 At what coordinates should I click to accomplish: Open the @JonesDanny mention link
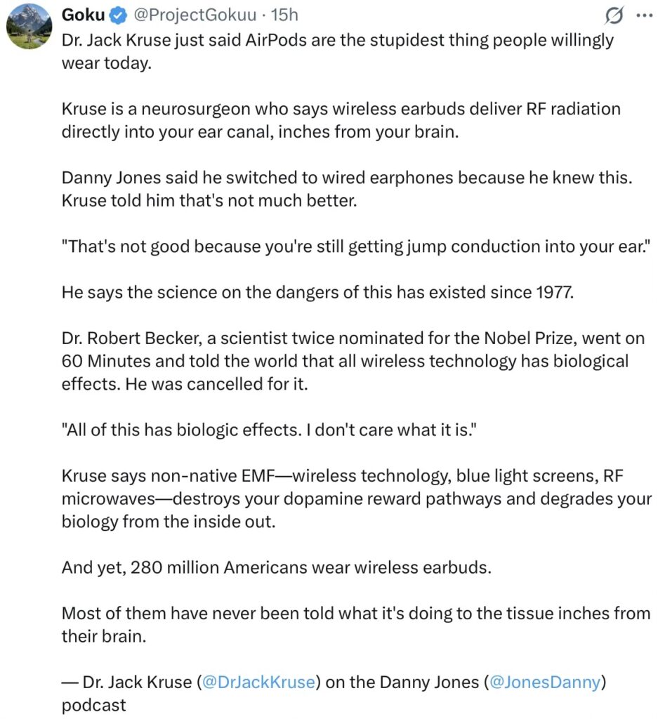click(544, 682)
